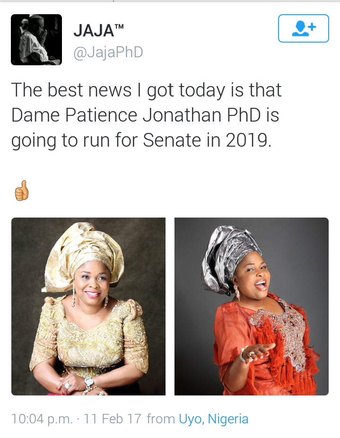Click the 11 Feb 17 date
The width and height of the screenshot is (340, 438).
click(113, 419)
